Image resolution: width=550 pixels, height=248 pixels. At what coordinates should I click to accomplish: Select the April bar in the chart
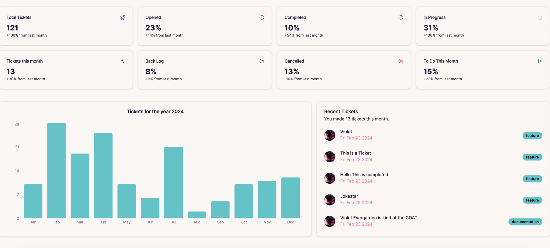(x=103, y=176)
